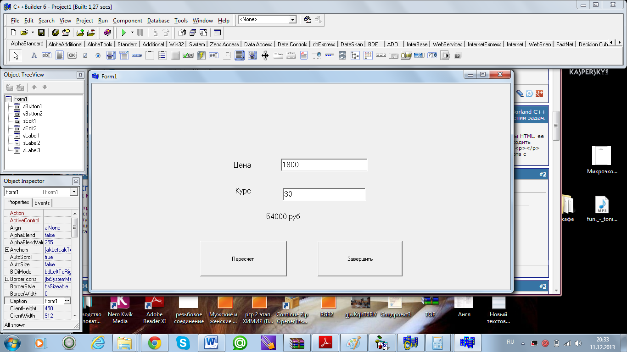Select the arrow pointer in the component palette
The image size is (627, 352).
tap(17, 55)
